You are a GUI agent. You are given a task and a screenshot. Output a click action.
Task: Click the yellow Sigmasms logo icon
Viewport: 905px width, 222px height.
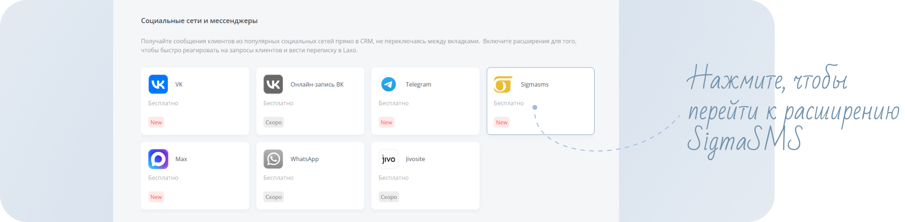click(503, 84)
